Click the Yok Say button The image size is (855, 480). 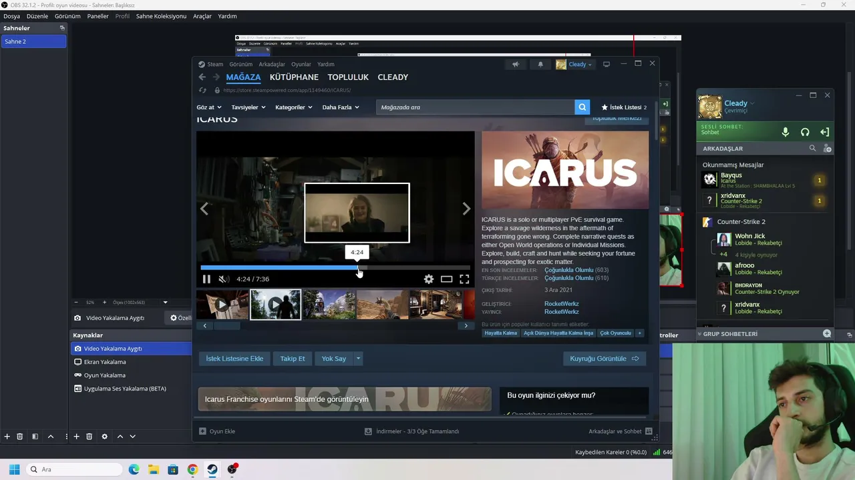click(x=334, y=359)
